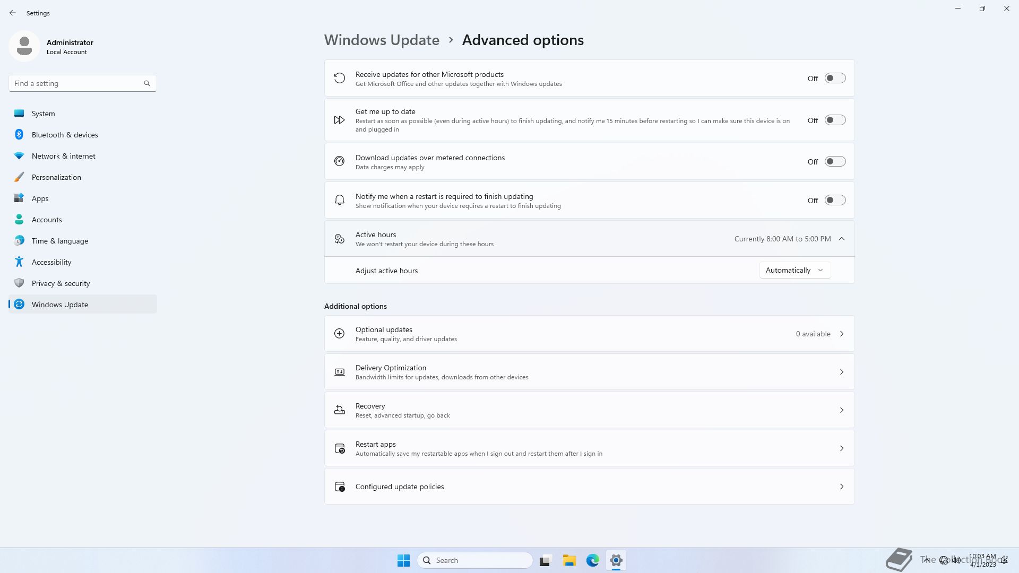Open Delivery Optimization via its chevron
1019x573 pixels.
tap(842, 372)
